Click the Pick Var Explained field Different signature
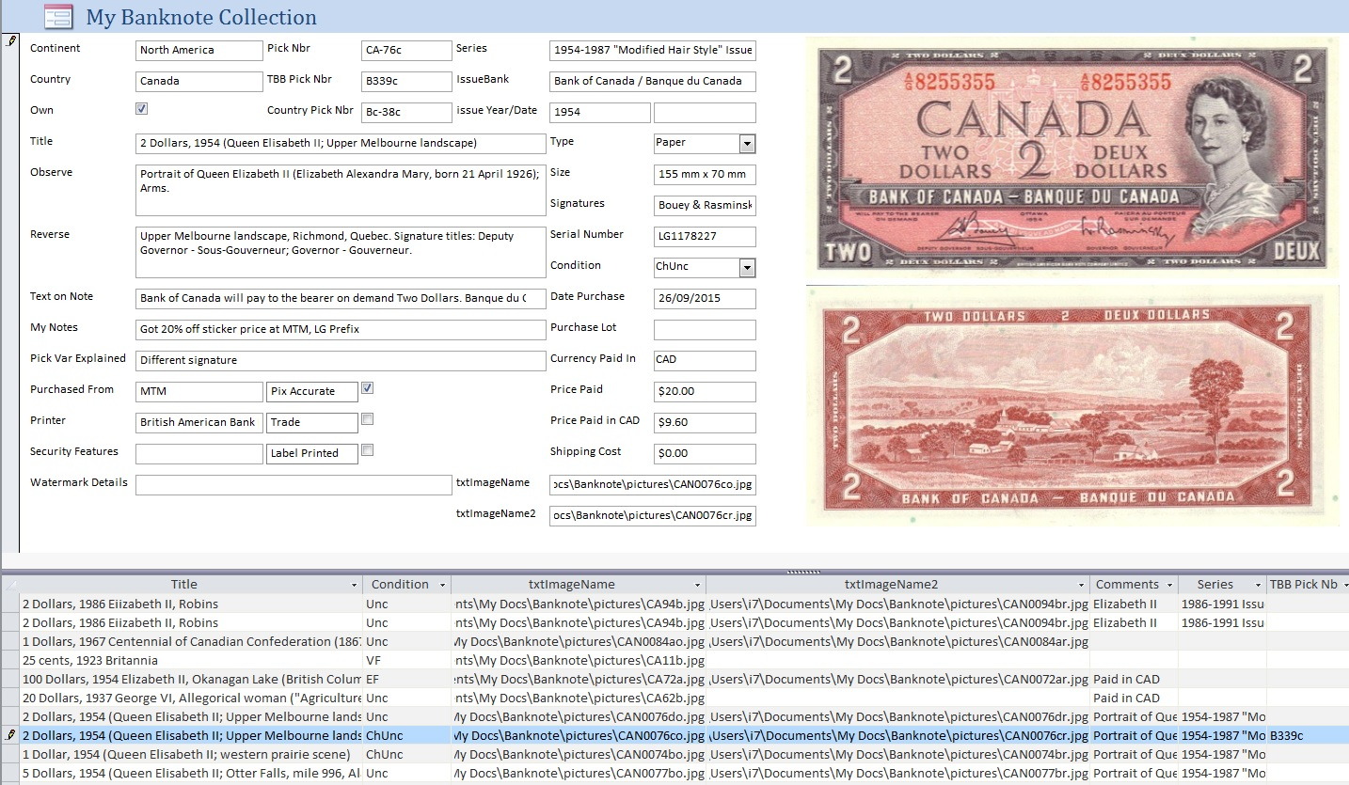 pyautogui.click(x=341, y=361)
